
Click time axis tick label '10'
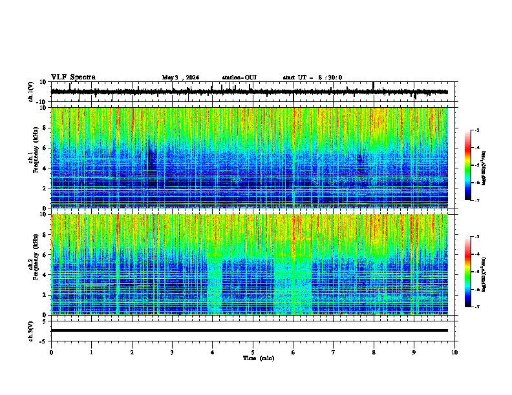pos(454,352)
